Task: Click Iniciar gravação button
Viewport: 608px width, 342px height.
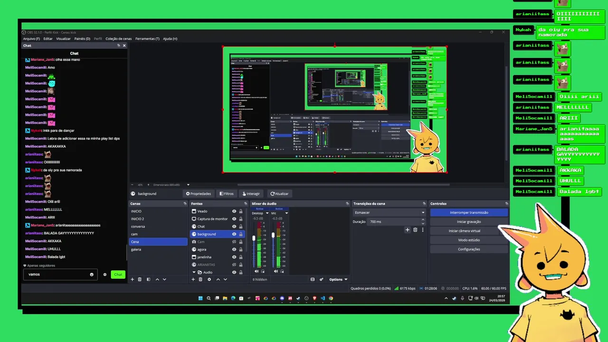Action: [469, 222]
